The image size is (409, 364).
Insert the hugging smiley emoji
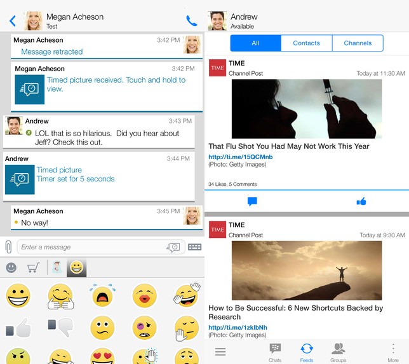click(x=60, y=297)
